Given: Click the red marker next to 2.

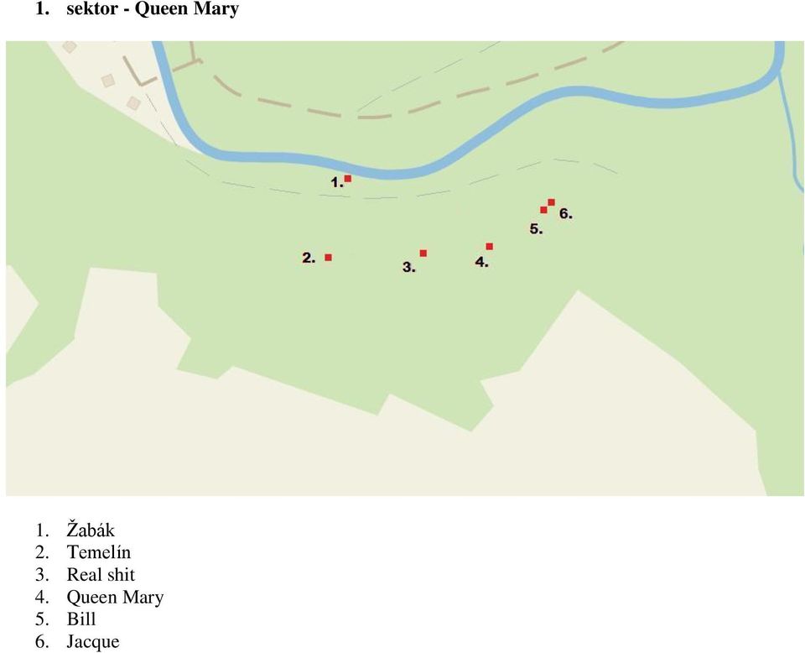Looking at the screenshot, I should point(329,258).
